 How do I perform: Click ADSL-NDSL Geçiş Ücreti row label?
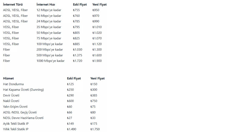[x=20, y=112]
